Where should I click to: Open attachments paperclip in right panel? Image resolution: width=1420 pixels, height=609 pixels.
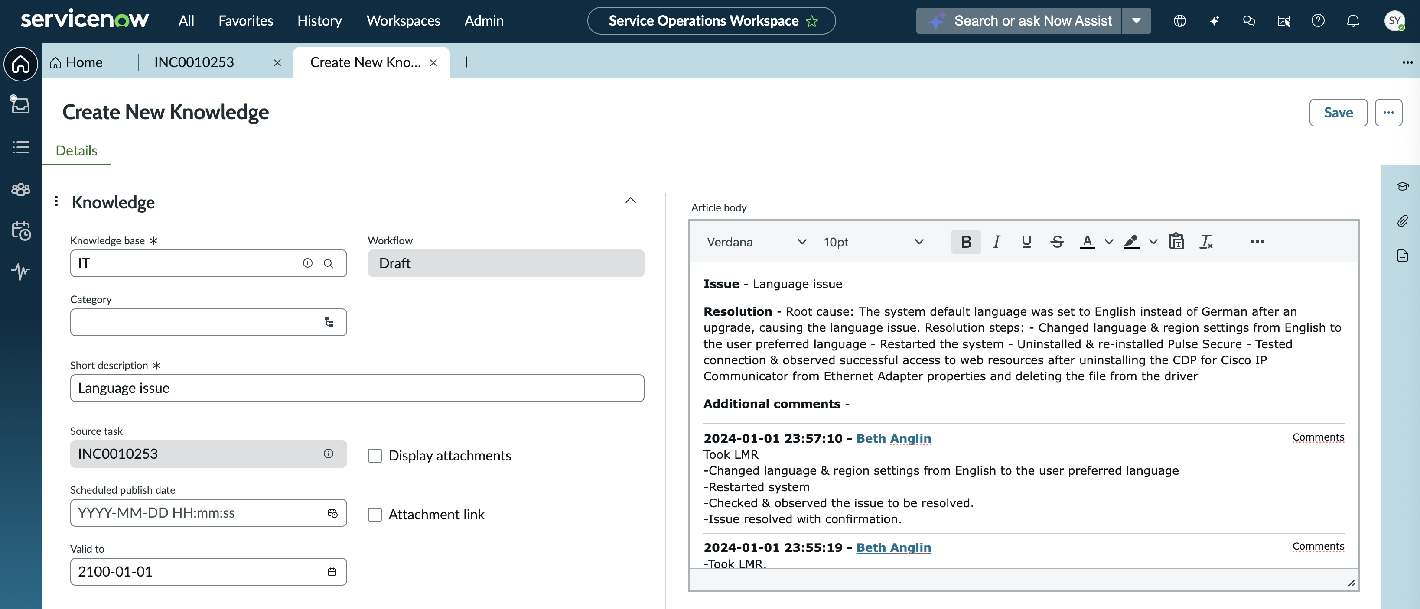[1402, 221]
